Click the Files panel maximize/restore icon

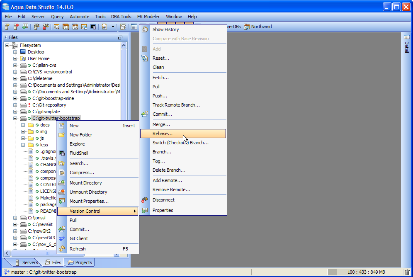[x=120, y=37]
